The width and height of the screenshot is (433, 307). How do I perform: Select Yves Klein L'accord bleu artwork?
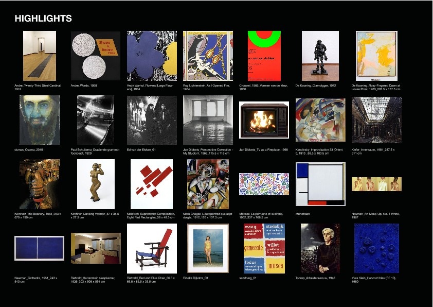click(x=376, y=248)
